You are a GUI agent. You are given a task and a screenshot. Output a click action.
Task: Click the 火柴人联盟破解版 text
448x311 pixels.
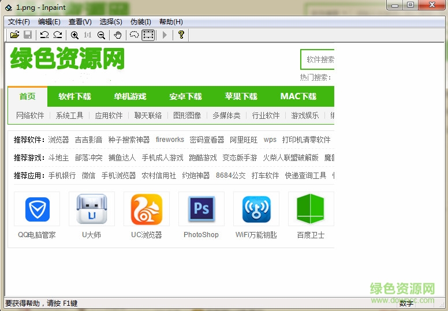coord(290,158)
